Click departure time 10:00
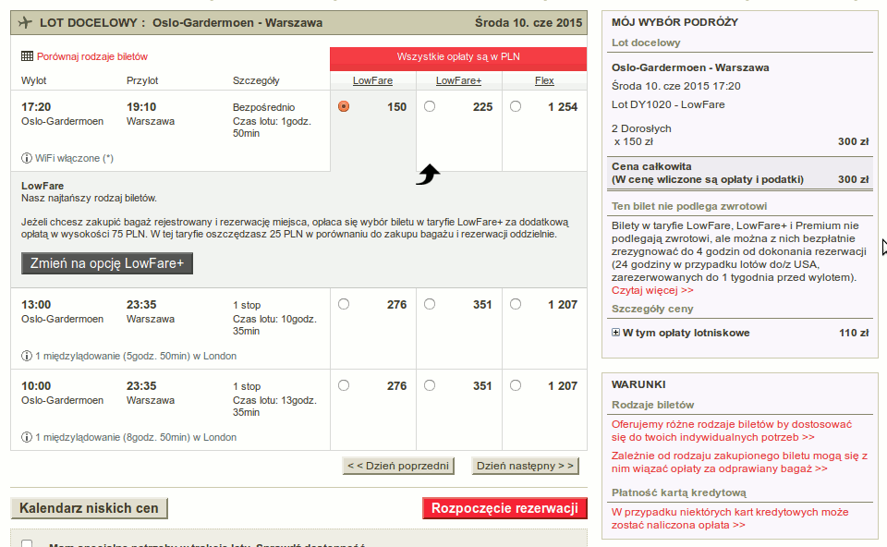 pos(36,386)
